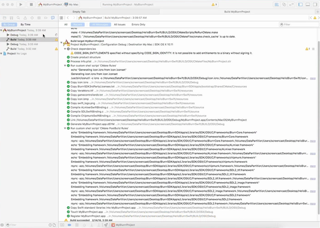The width and height of the screenshot is (320, 228).
Task: Toggle the right Utilities panel visibility
Action: (x=314, y=4)
